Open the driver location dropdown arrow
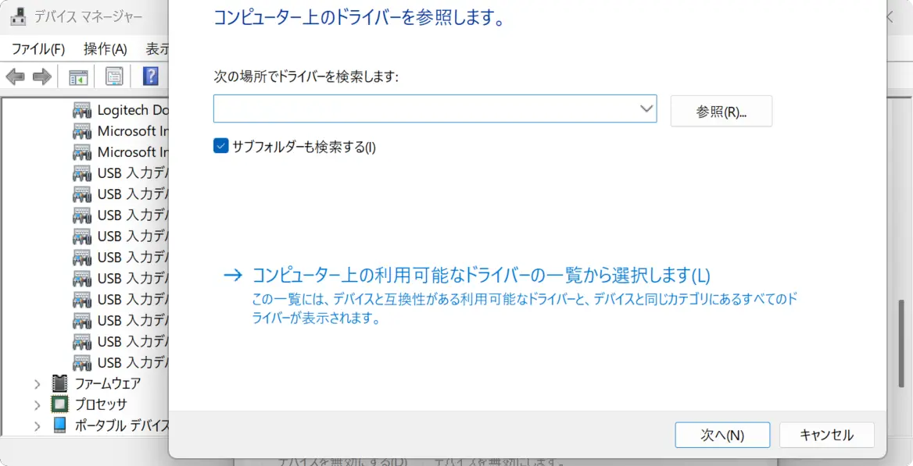The width and height of the screenshot is (913, 466). pos(646,109)
